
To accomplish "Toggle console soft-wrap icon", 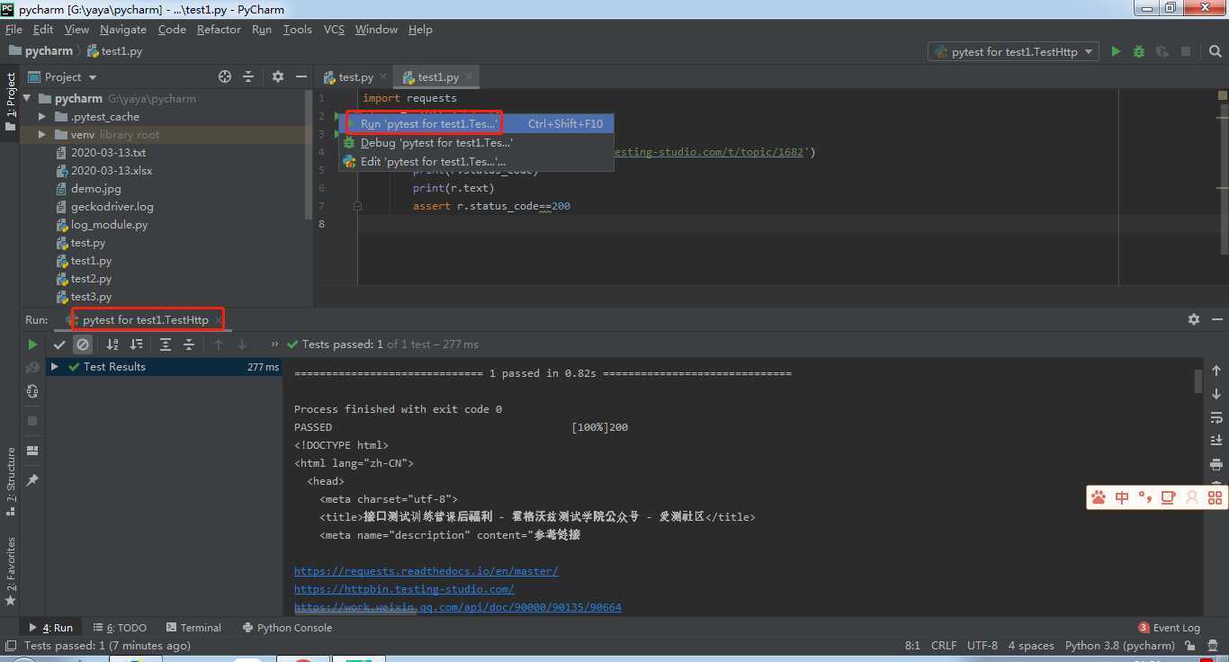I will (1216, 417).
